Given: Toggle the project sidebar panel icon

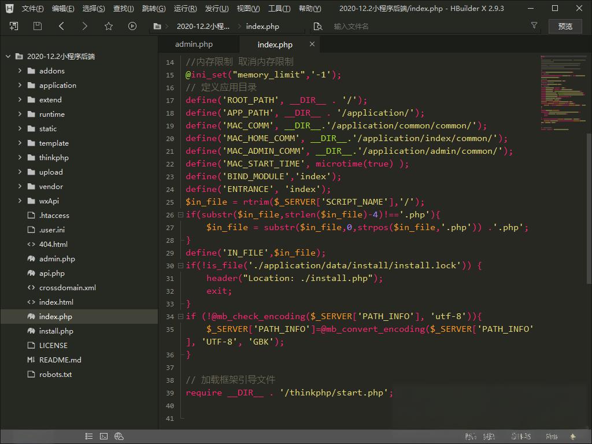Looking at the screenshot, I should [x=14, y=26].
